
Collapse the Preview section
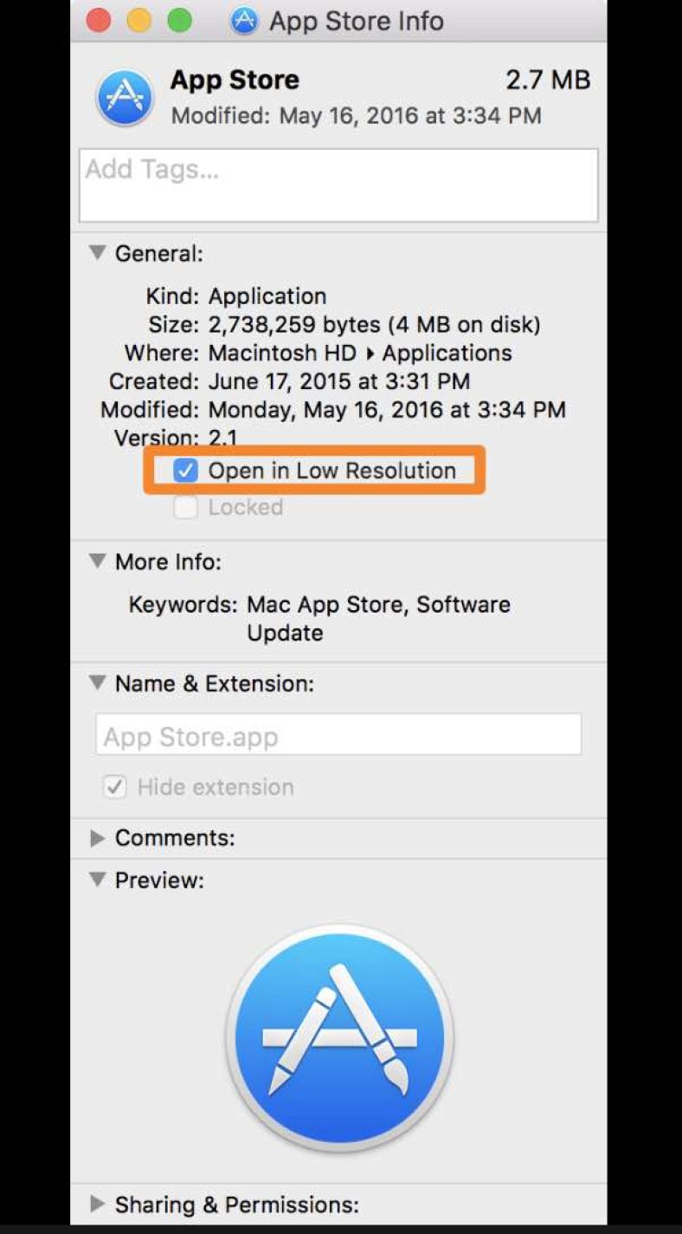coord(97,880)
